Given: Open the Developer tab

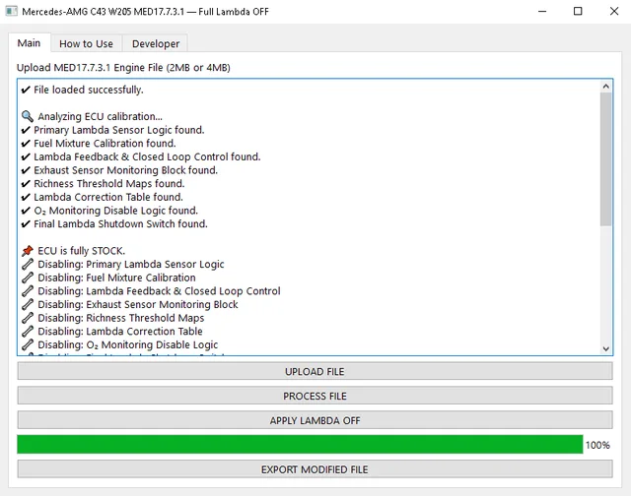Looking at the screenshot, I should 156,43.
